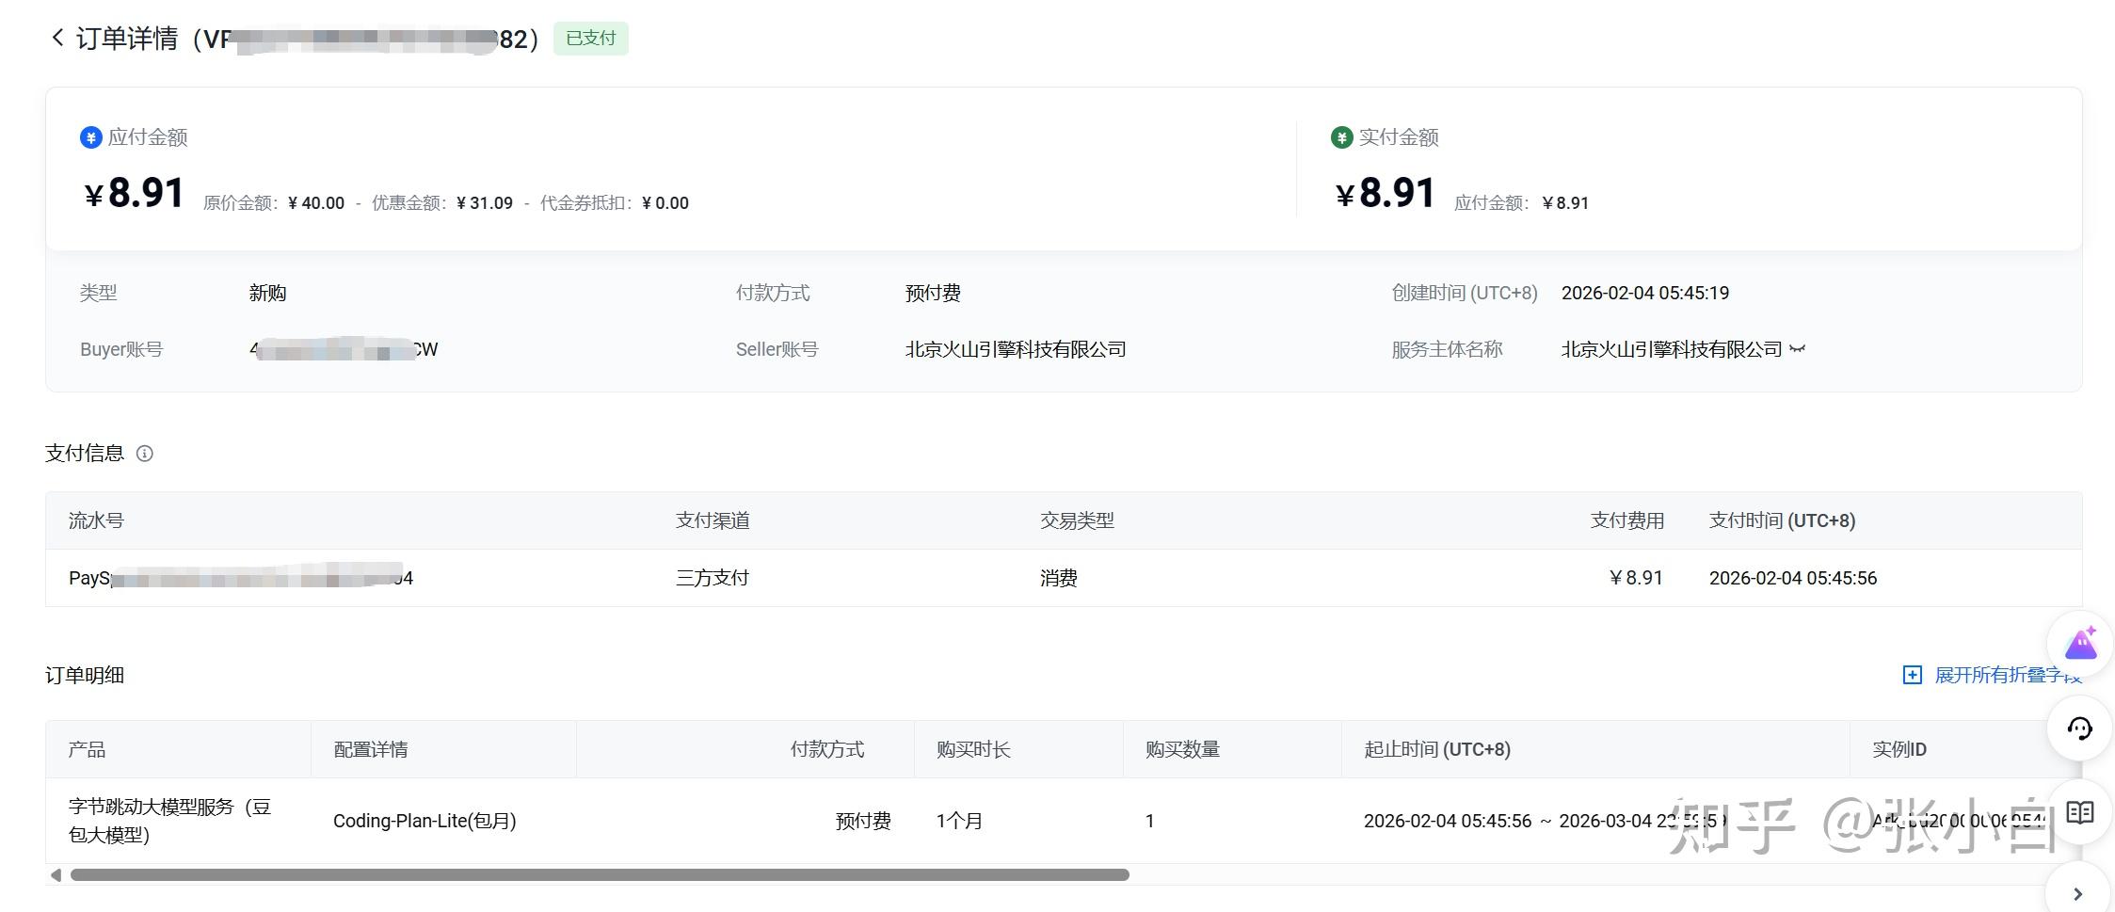Click the 预付费 value beside 付款方式 in the summary
The image size is (2115, 912).
coord(933,293)
